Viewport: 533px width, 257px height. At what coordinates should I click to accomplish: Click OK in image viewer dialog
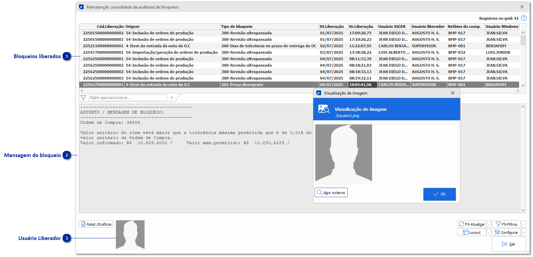439,194
